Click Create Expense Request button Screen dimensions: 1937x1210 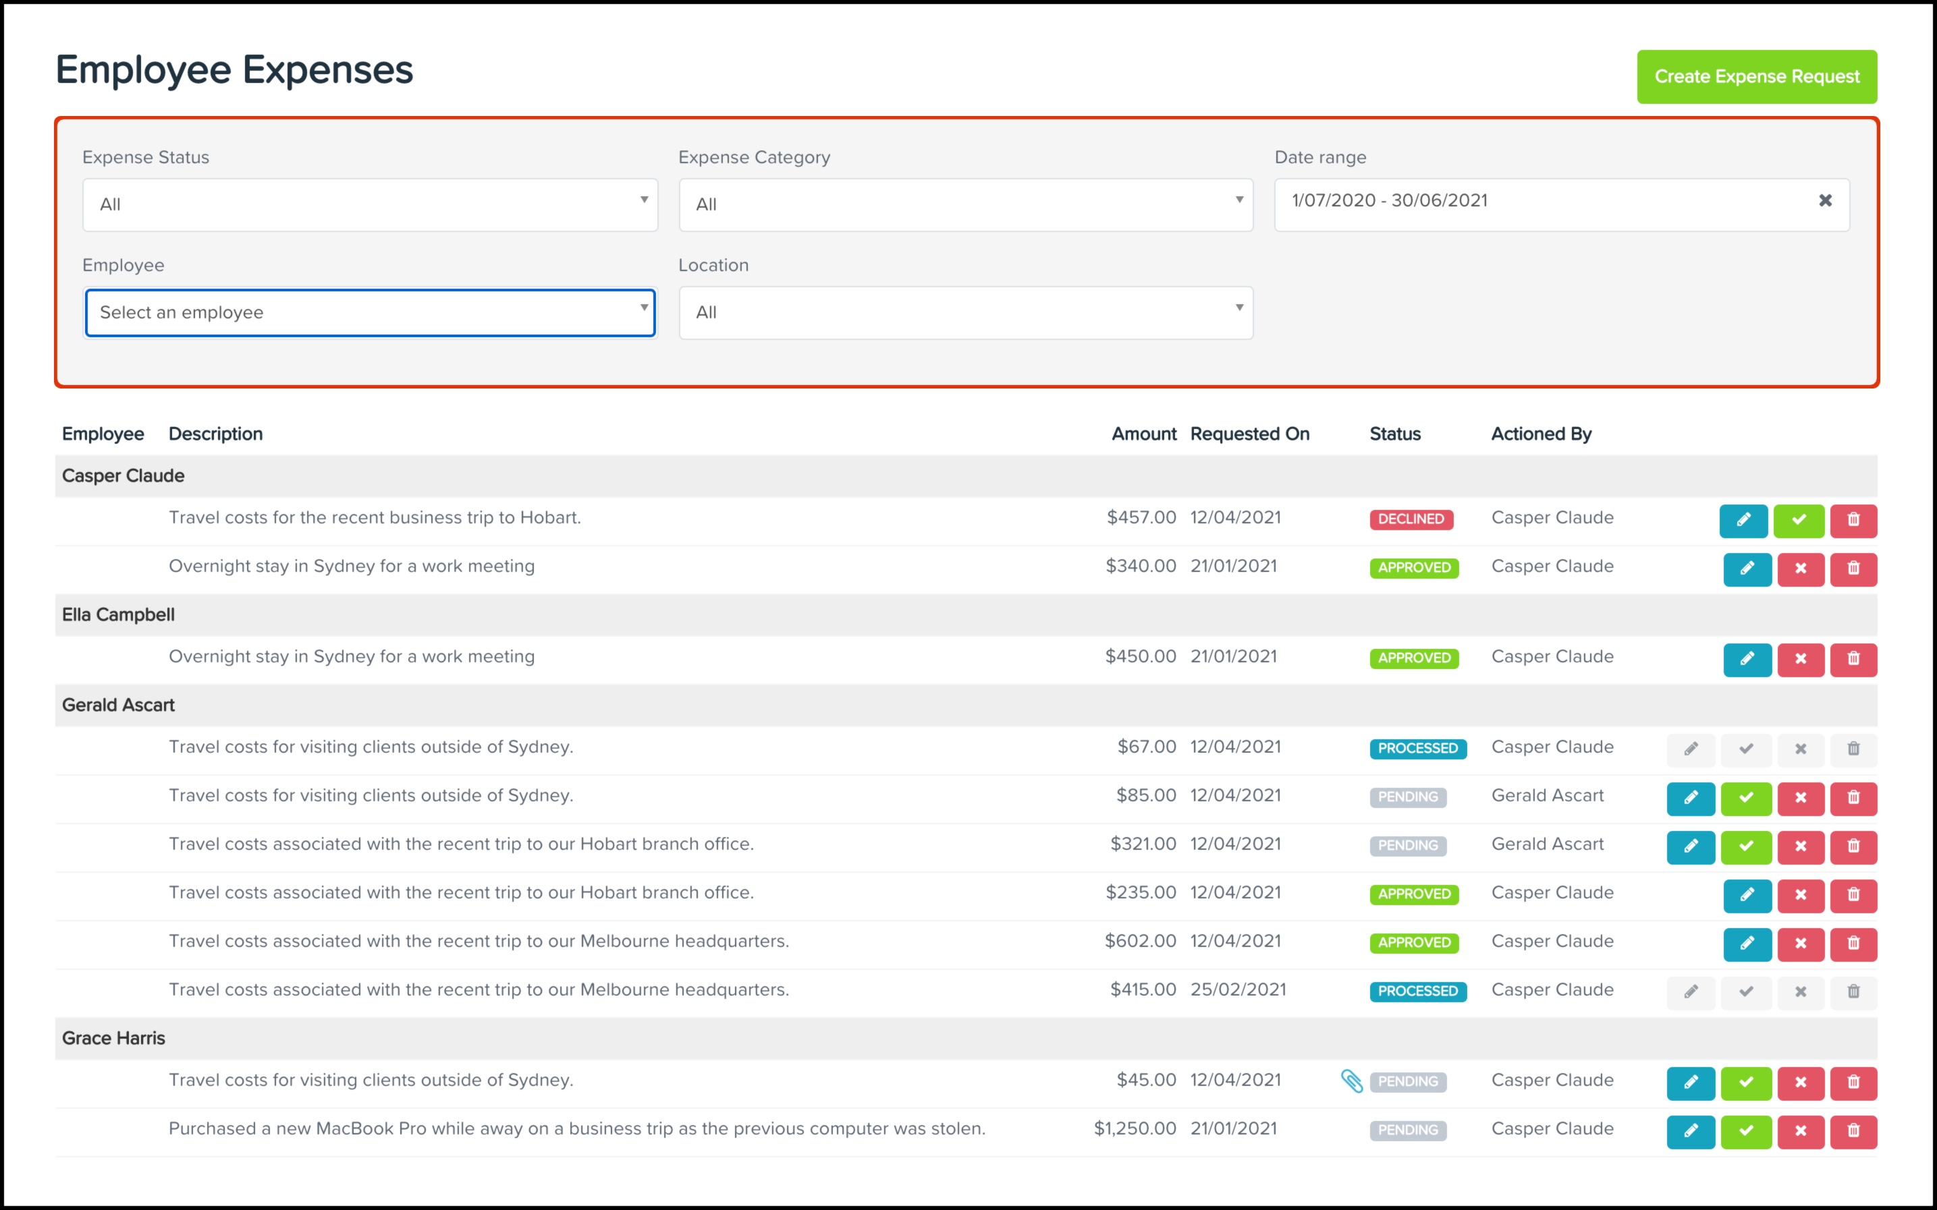(x=1756, y=77)
